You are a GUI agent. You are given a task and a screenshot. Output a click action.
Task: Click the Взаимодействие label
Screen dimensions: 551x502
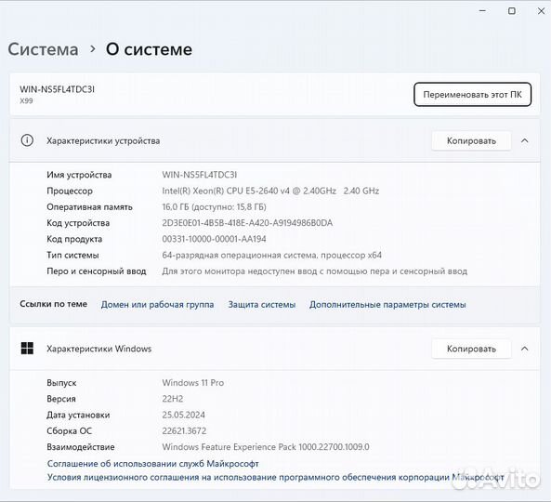81,447
